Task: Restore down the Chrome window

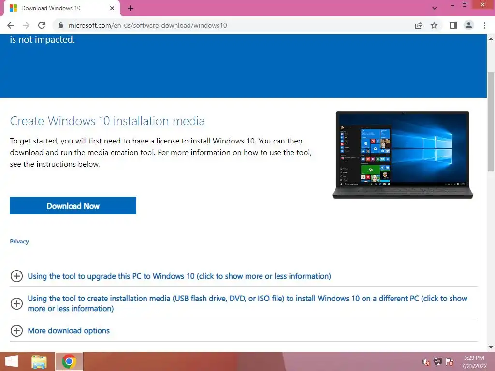Action: point(465,5)
